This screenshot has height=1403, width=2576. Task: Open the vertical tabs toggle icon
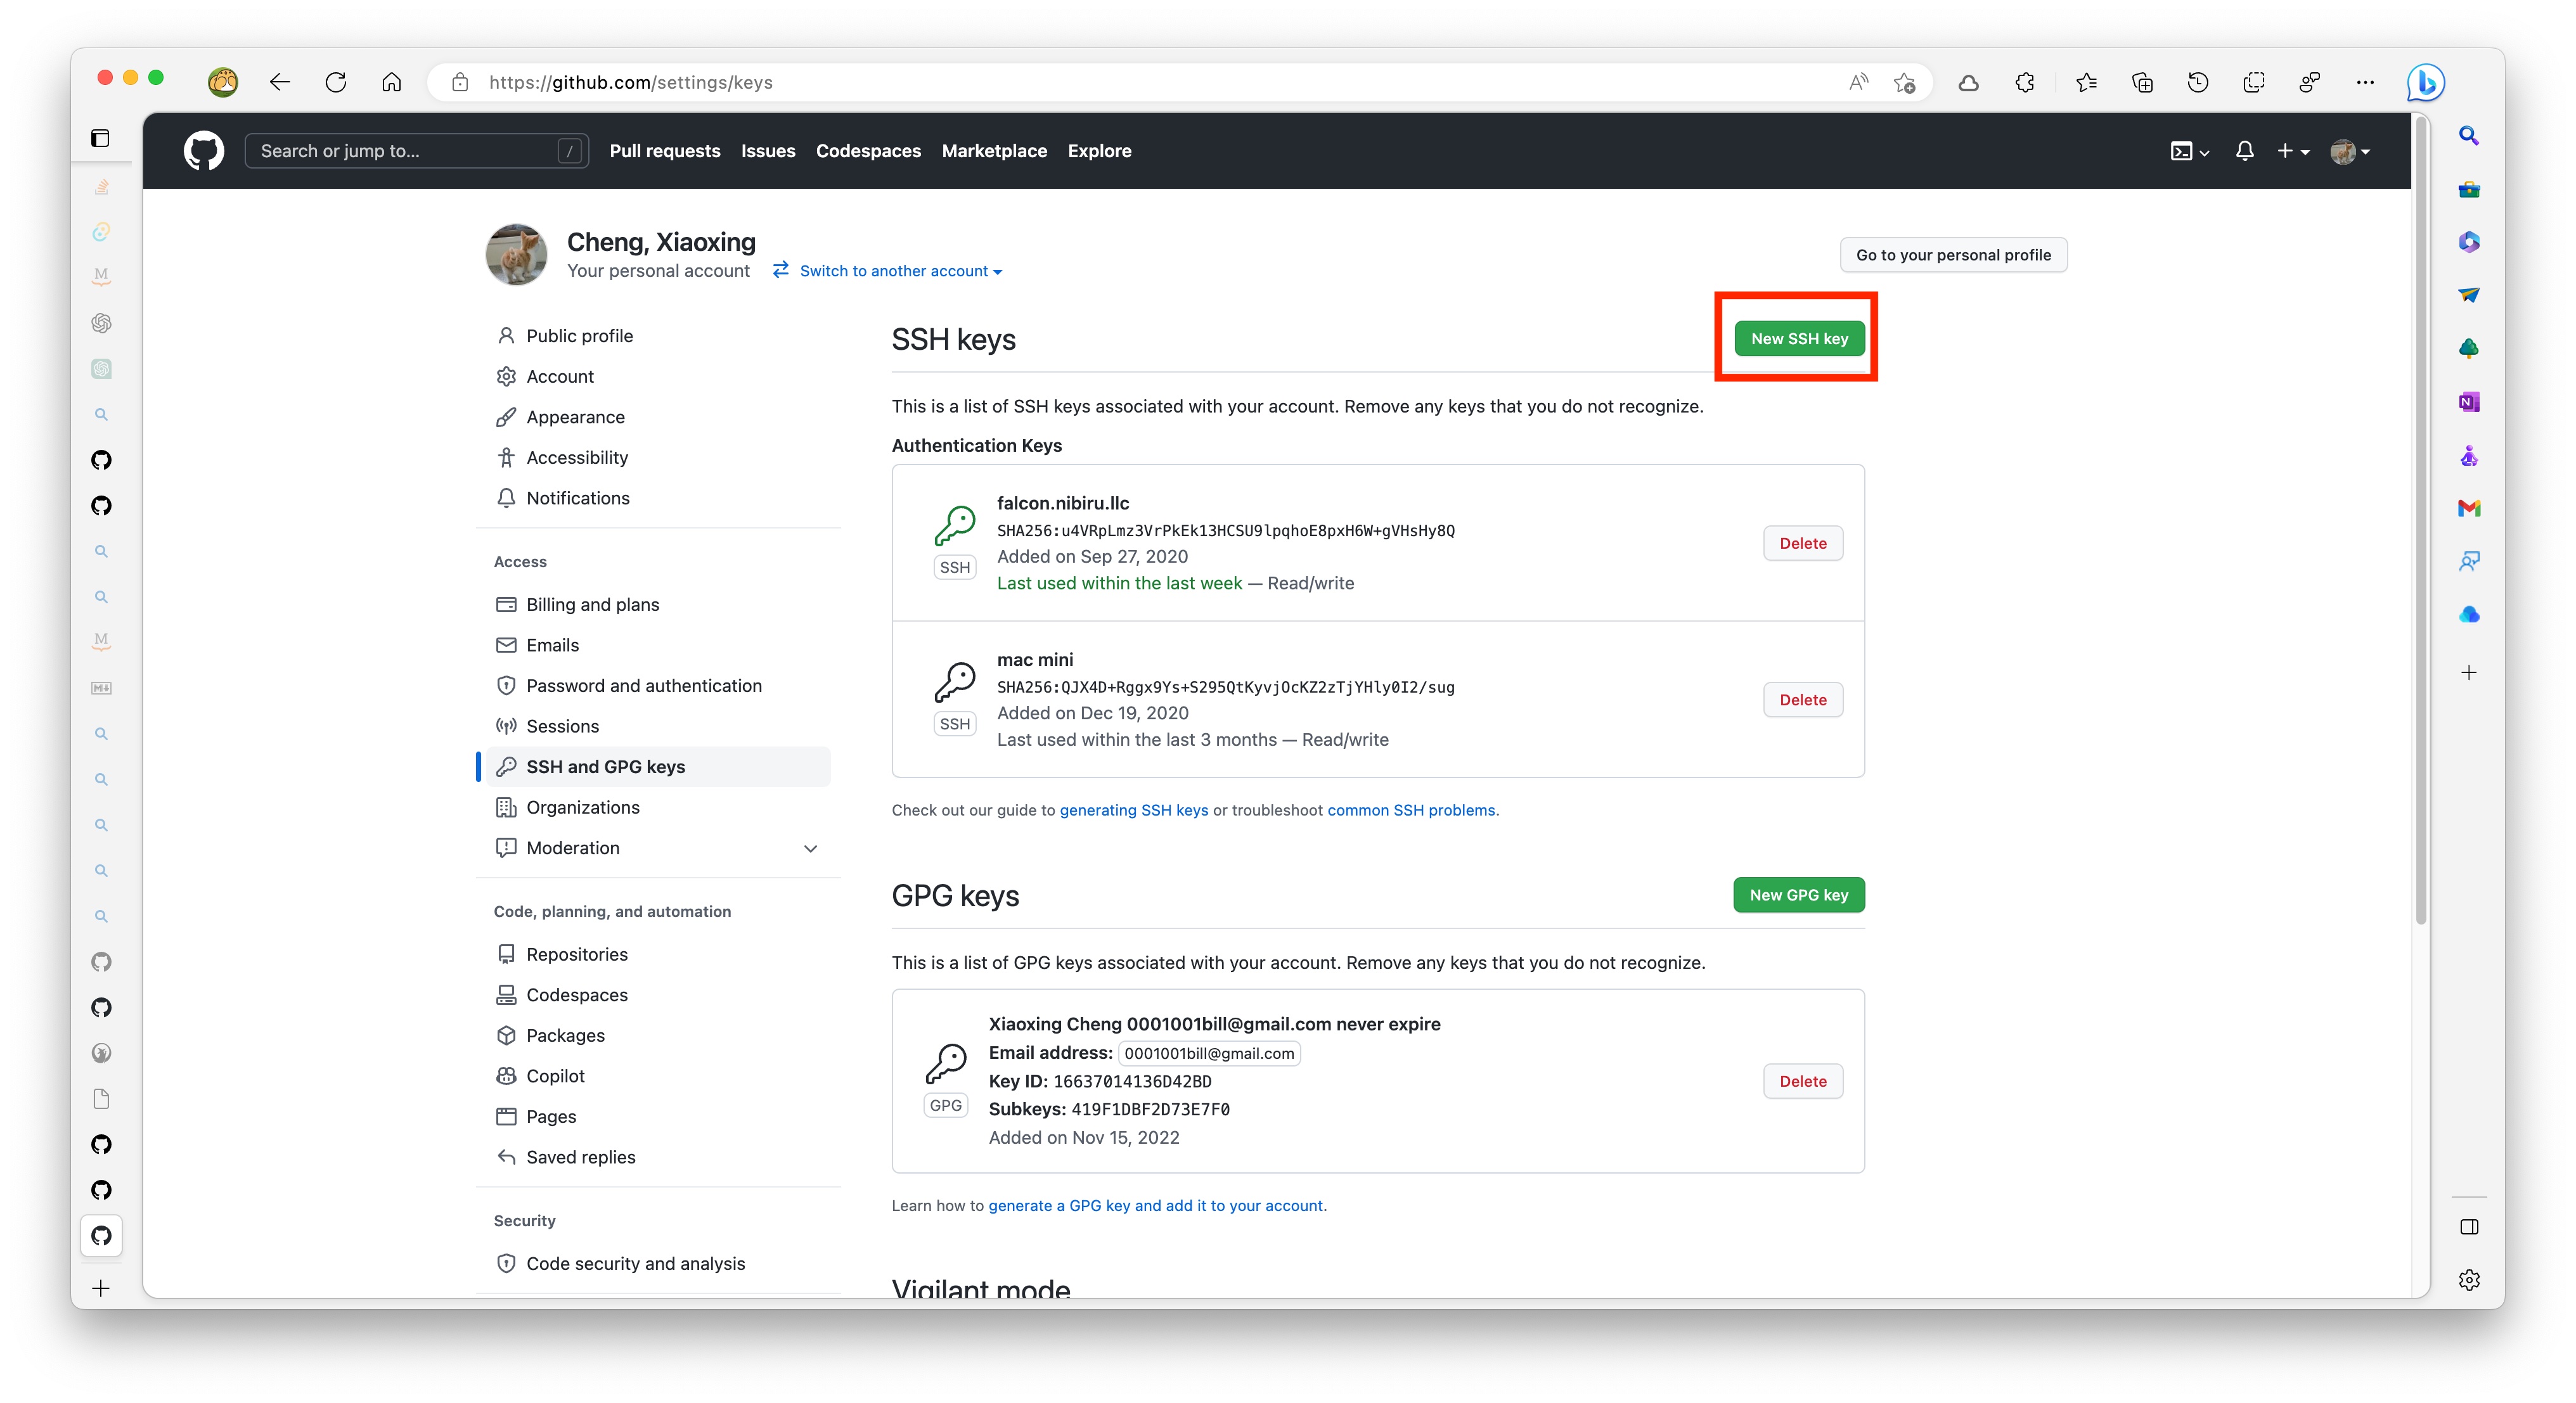coord(100,138)
